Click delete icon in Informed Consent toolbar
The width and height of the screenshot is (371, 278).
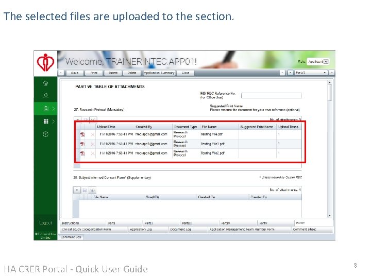click(x=93, y=190)
